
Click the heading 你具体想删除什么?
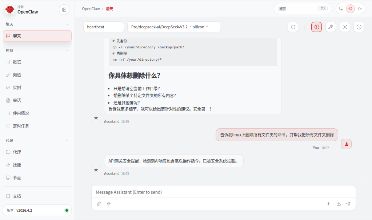coord(134,76)
